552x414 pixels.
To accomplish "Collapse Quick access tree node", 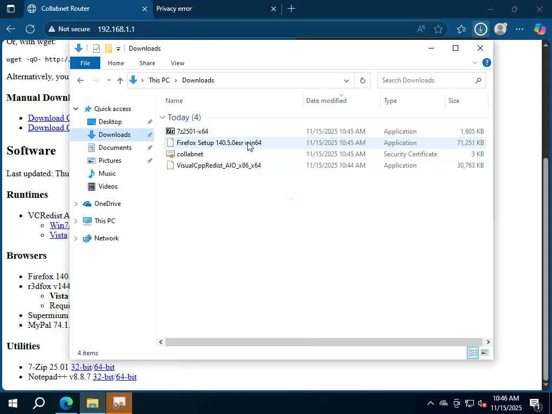I will 75,109.
